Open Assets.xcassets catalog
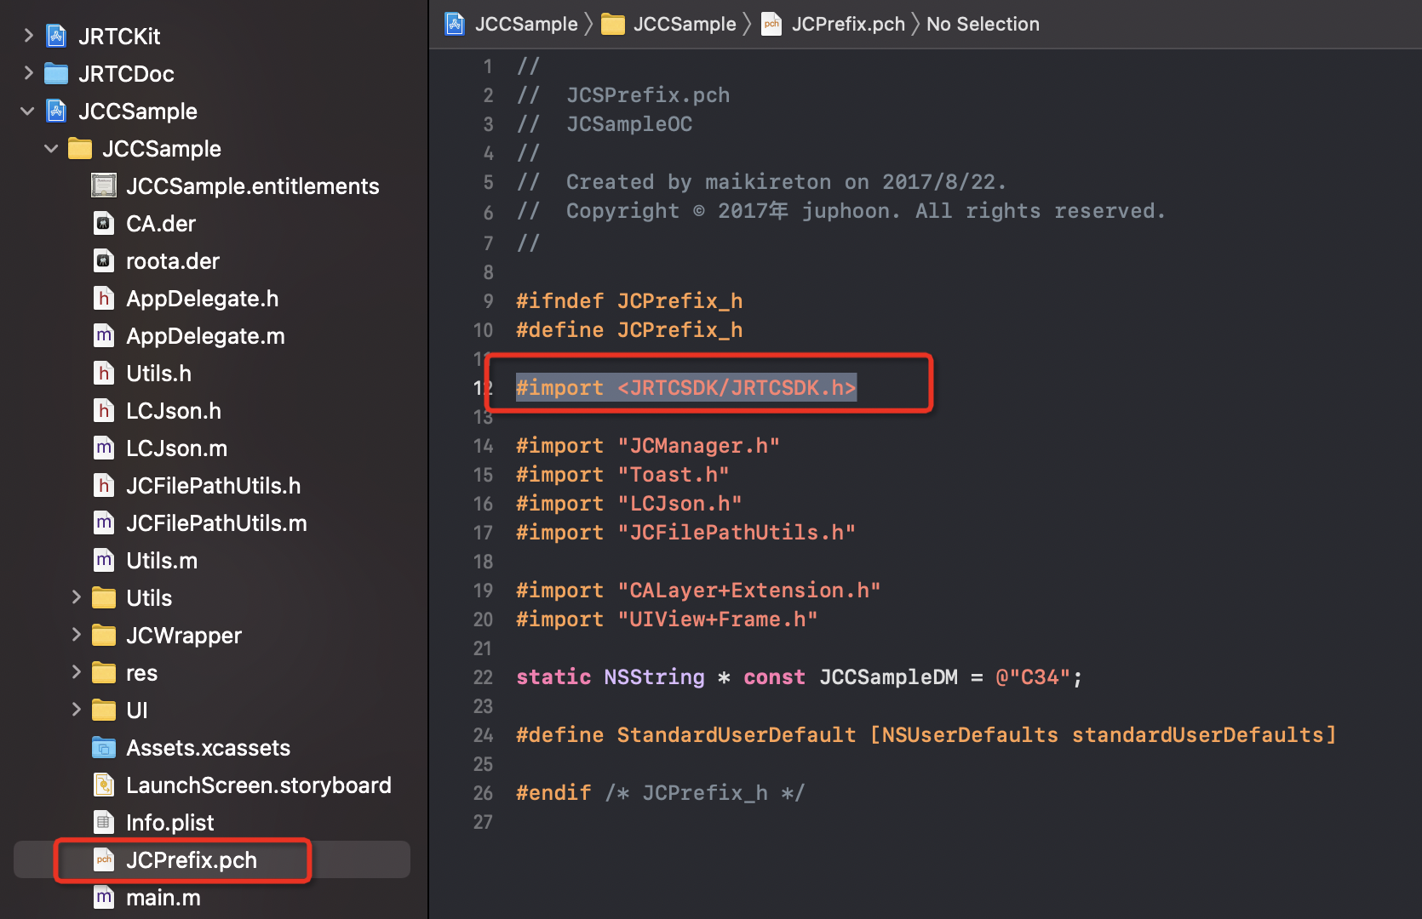The width and height of the screenshot is (1422, 919). click(x=209, y=748)
